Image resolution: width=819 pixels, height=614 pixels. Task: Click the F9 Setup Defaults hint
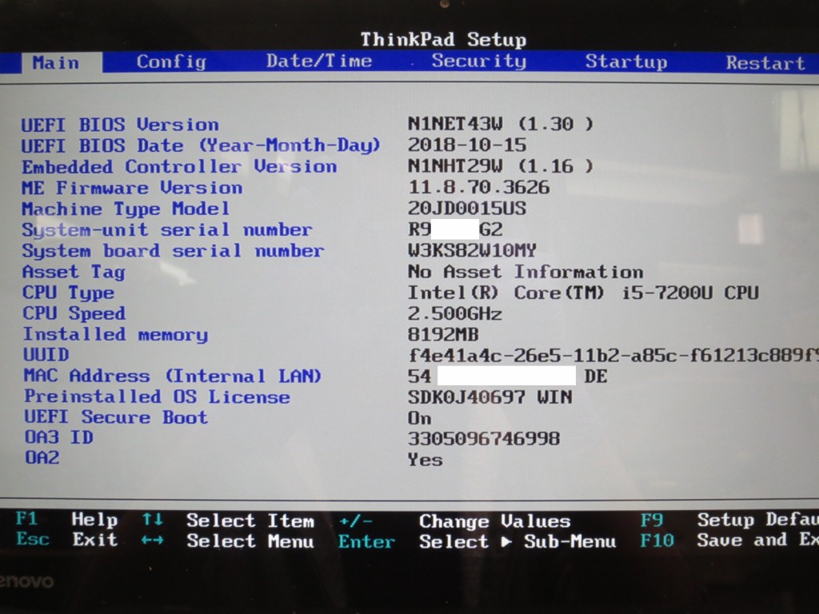[x=729, y=520]
